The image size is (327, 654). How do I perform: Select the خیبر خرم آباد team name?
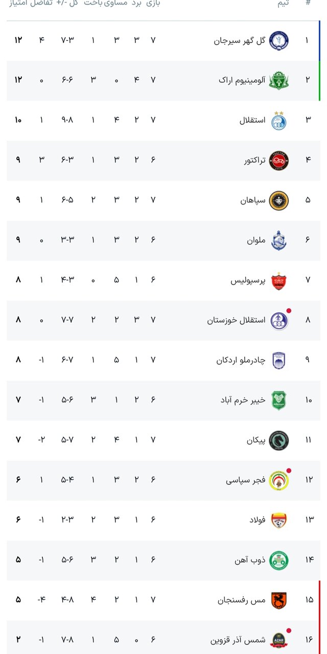pyautogui.click(x=243, y=400)
